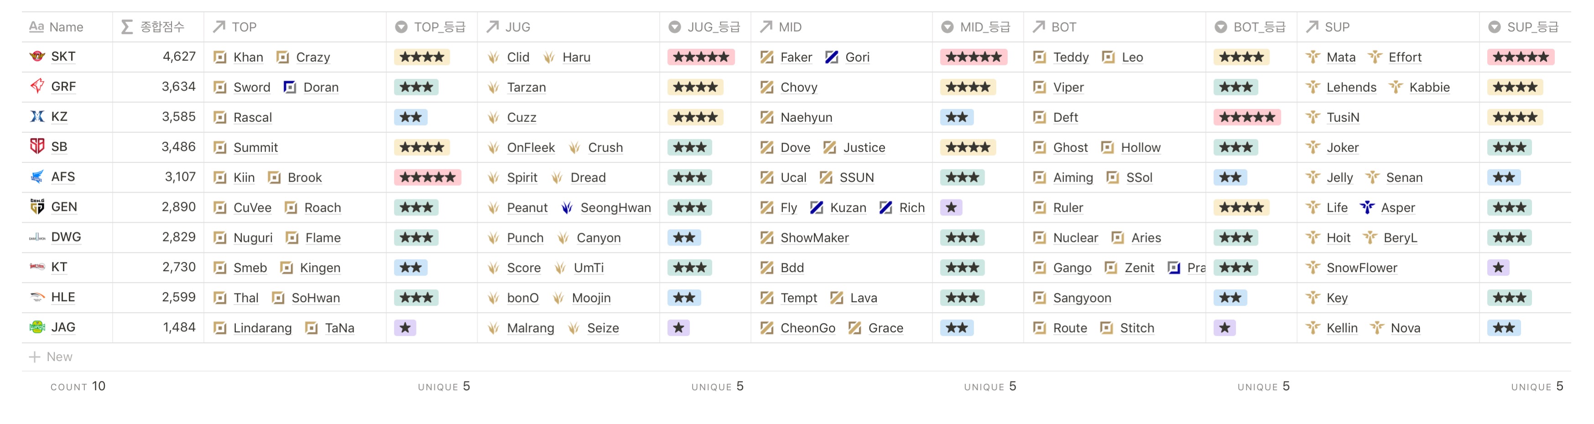
Task: Click the support icon beside Asper
Action: 1367,207
